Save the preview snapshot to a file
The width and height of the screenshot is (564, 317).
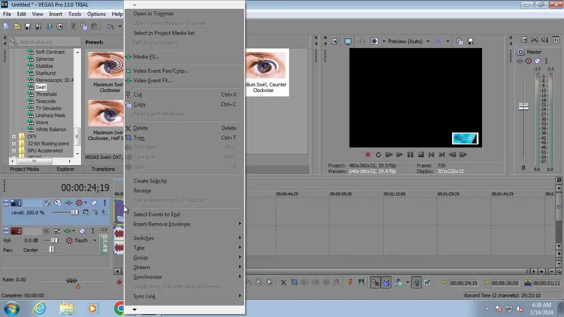coord(470,41)
